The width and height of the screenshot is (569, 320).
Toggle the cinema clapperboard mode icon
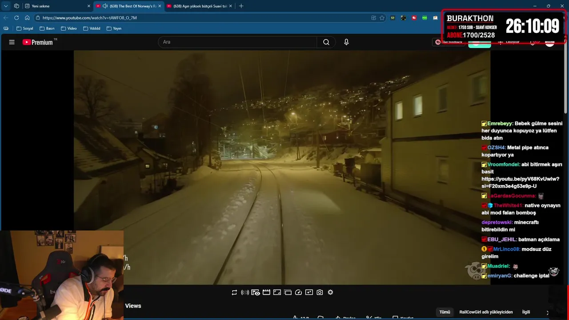point(266,292)
